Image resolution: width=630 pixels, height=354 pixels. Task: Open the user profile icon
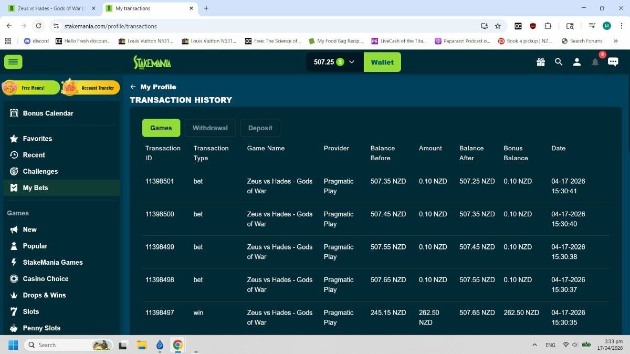click(x=576, y=62)
